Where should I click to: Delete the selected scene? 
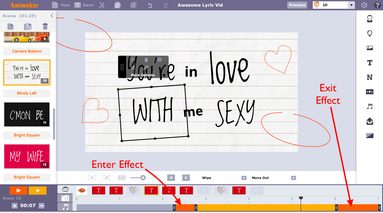coord(45,26)
